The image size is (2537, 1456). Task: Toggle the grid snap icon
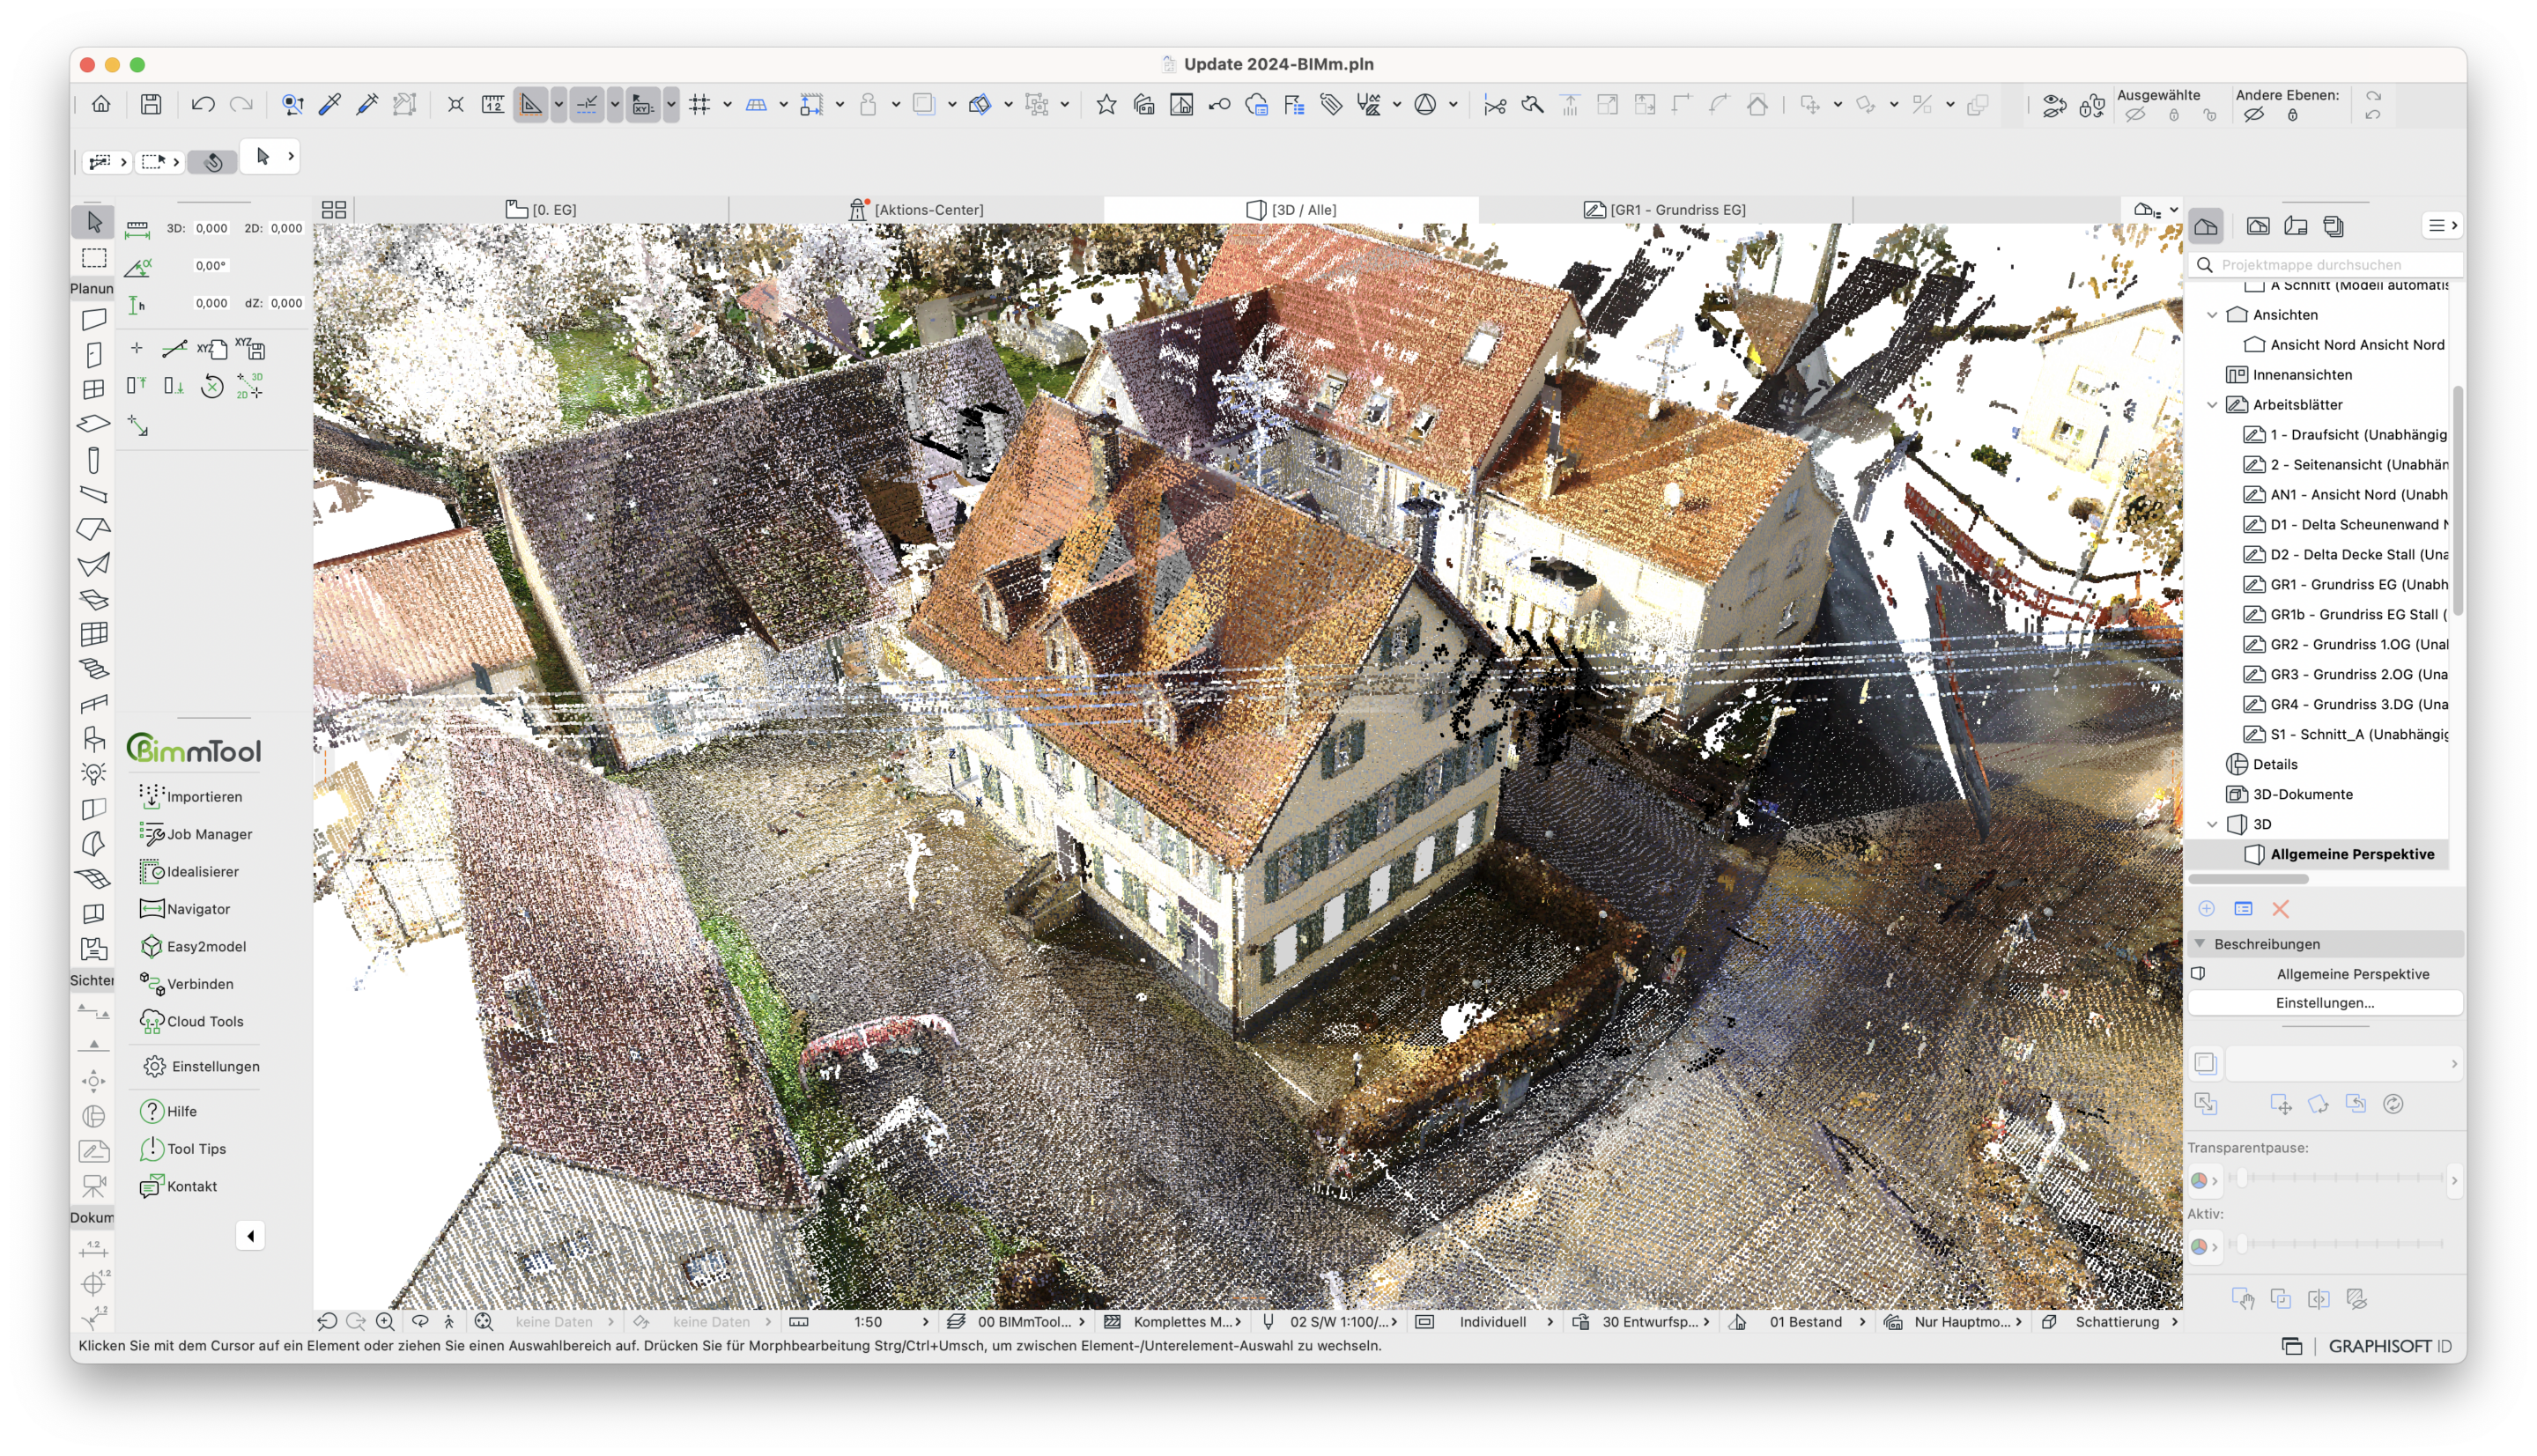click(700, 104)
